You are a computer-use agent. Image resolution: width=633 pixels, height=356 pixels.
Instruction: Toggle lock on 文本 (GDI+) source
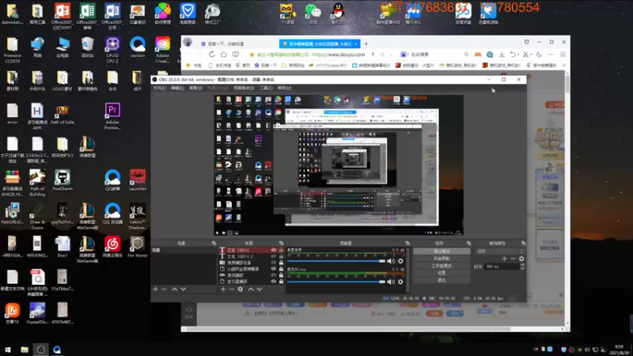pos(282,250)
